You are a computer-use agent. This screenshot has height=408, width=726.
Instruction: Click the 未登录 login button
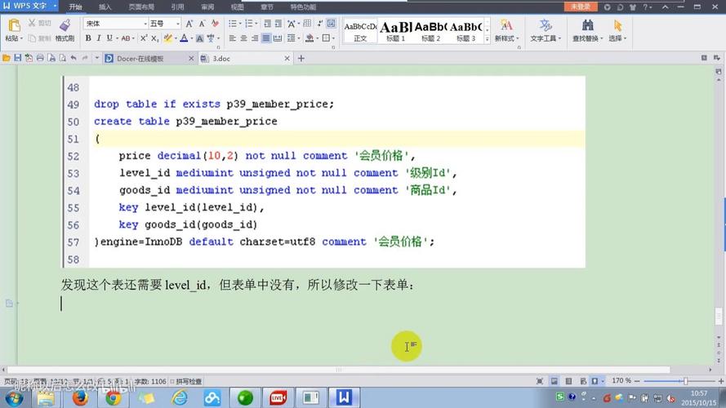580,7
